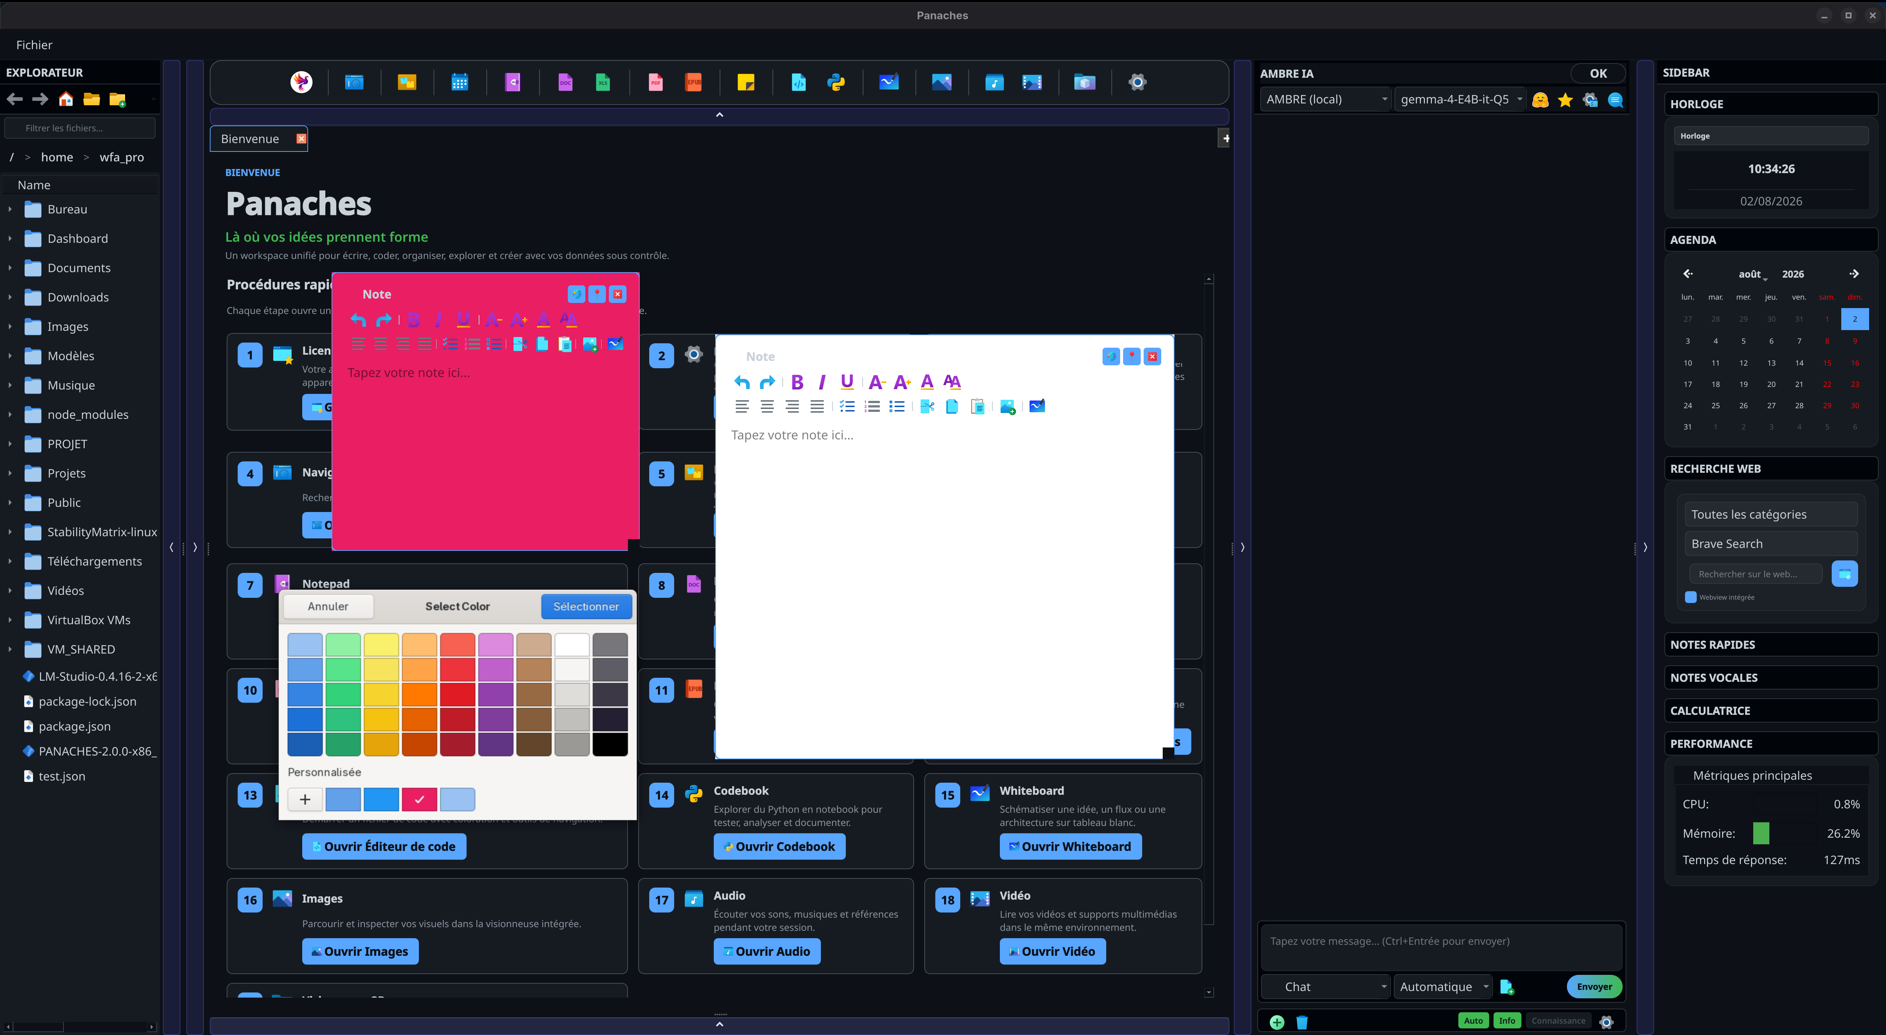Click the Envoyer button
Screen dimensions: 1886x1035
(x=1594, y=987)
